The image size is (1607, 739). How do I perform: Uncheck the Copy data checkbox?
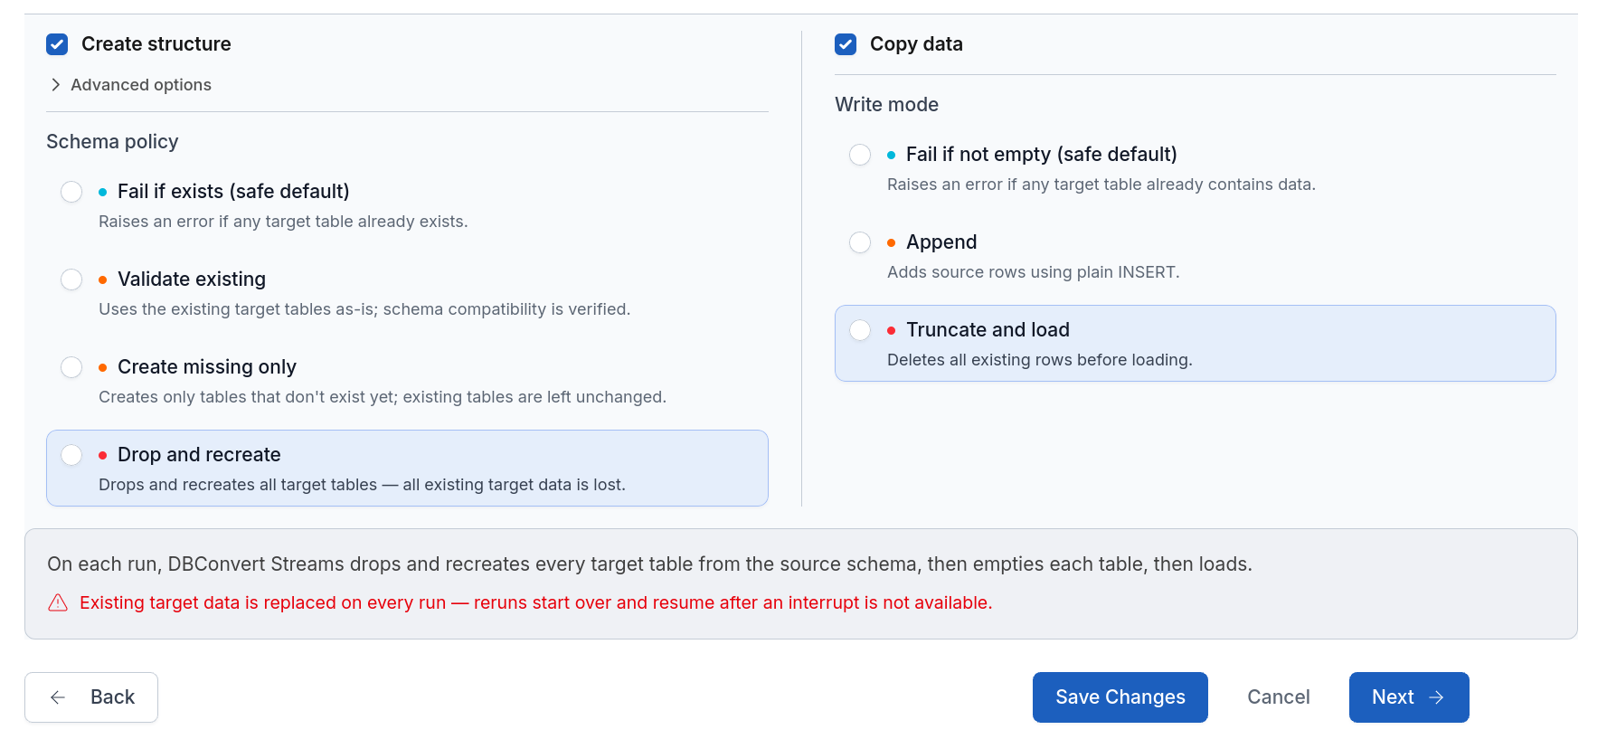point(846,44)
